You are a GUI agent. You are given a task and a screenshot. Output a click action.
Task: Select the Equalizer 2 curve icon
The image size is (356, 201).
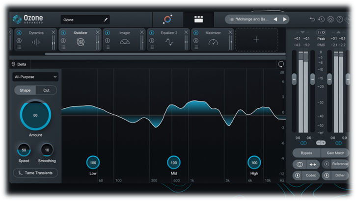169,42
